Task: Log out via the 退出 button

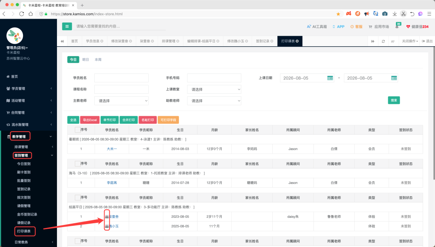Action: click(x=427, y=41)
